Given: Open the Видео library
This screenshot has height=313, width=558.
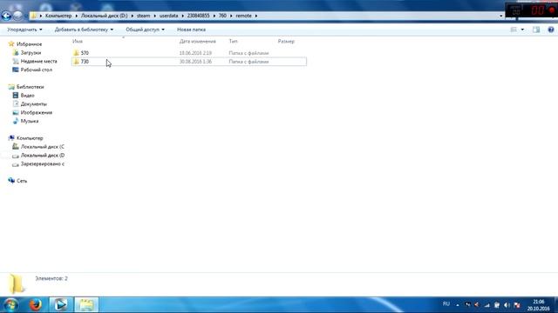Looking at the screenshot, I should click(x=27, y=95).
